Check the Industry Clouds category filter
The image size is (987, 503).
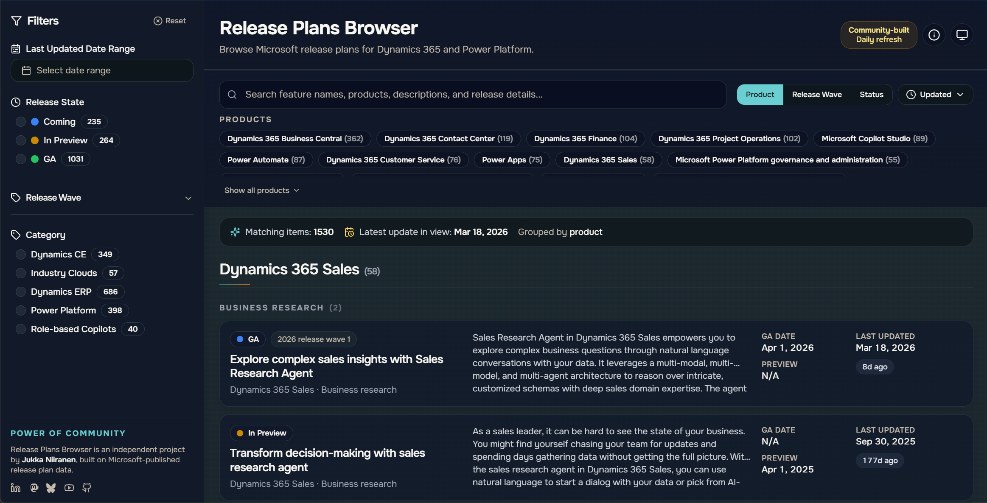pyautogui.click(x=21, y=273)
